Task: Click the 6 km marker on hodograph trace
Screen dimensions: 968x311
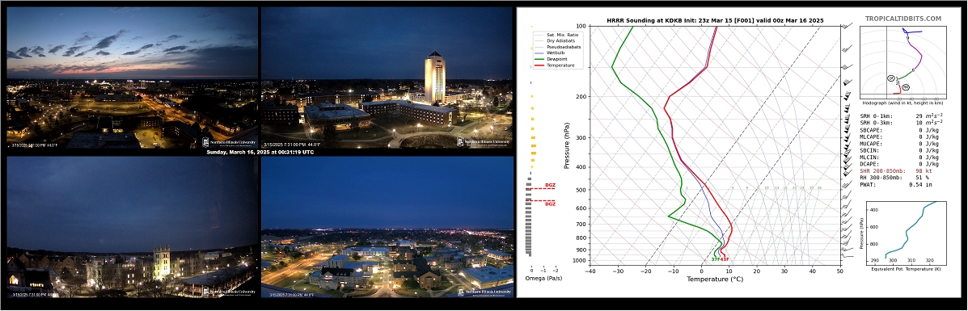Action: [912, 70]
